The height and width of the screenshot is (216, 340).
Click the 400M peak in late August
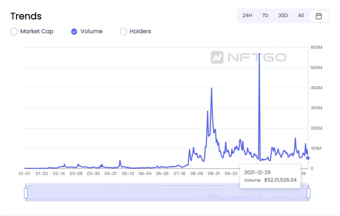[x=212, y=88]
